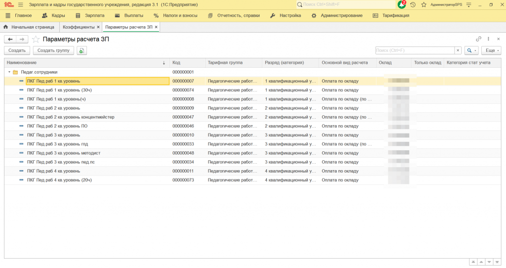Focus the global search field

click(346, 4)
